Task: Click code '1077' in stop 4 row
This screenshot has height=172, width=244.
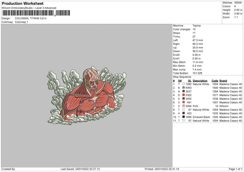Action: point(215,95)
